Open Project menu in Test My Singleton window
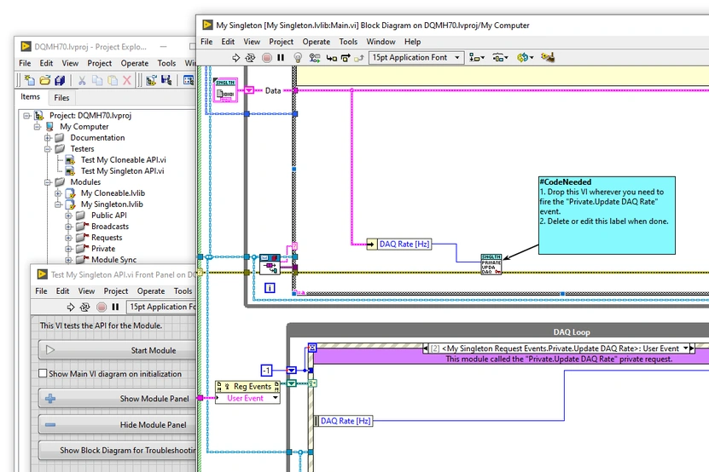 pyautogui.click(x=116, y=291)
